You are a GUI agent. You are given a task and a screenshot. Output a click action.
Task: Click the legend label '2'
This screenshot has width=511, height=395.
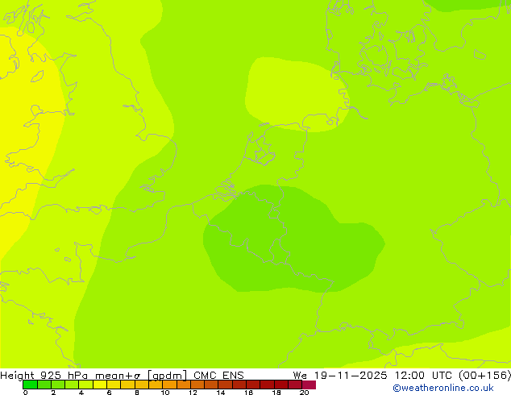pos(53,393)
